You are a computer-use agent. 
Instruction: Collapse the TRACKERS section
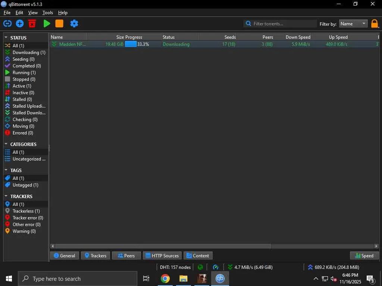click(x=6, y=196)
